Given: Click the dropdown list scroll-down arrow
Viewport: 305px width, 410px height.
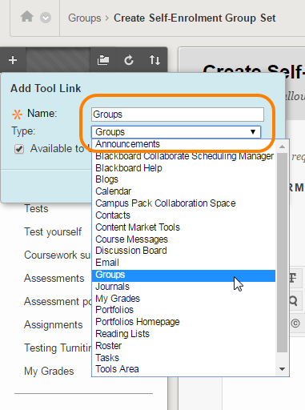Looking at the screenshot, I should 282,369.
